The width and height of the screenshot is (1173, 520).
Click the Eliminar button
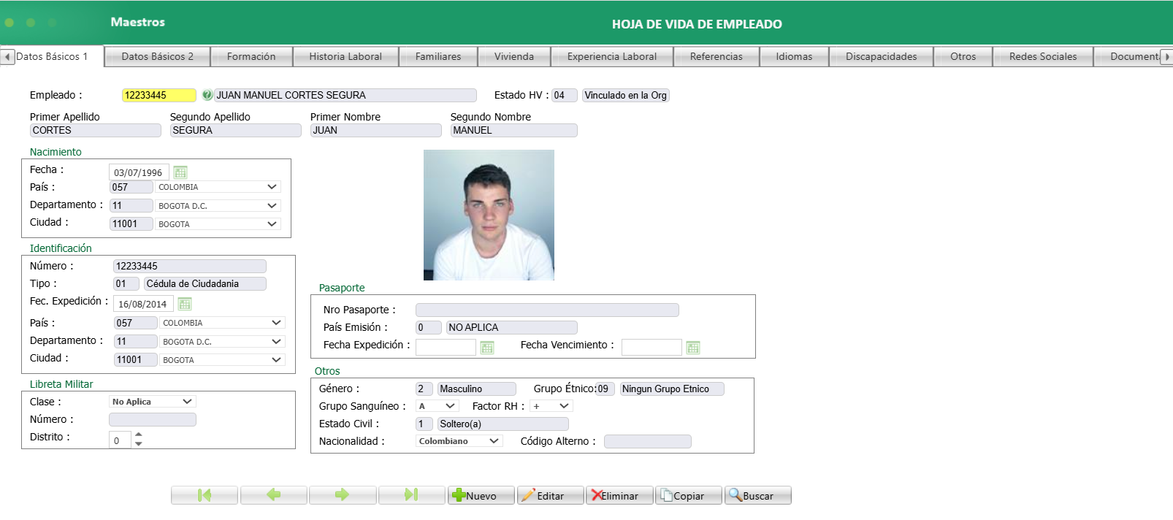tap(619, 495)
